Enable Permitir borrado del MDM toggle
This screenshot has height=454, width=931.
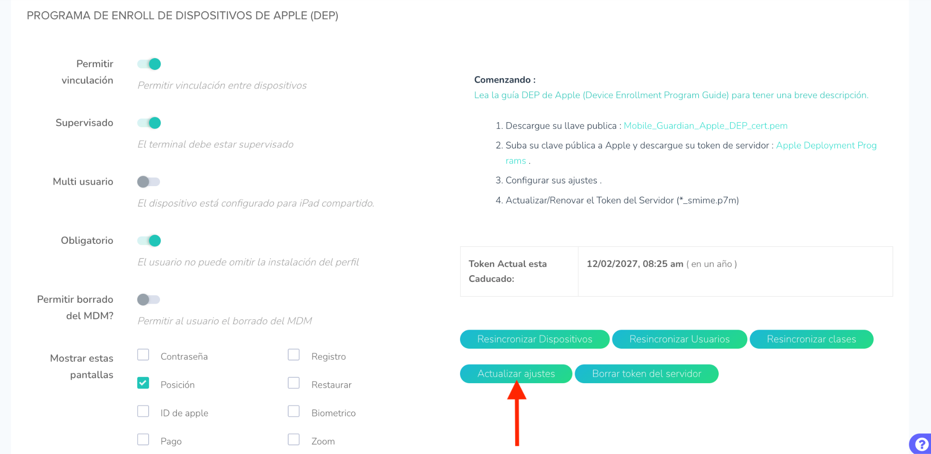(149, 300)
